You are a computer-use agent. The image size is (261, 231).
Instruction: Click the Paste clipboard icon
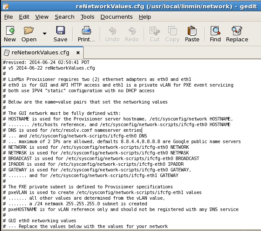192,31
